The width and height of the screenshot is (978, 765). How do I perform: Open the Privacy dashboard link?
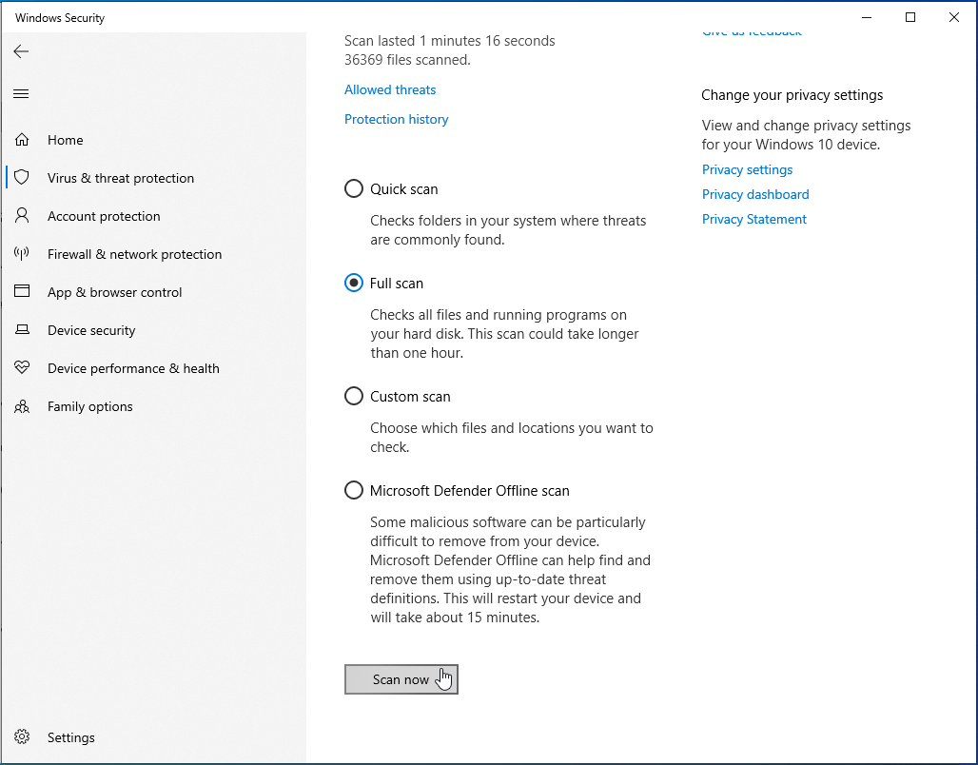coord(755,194)
